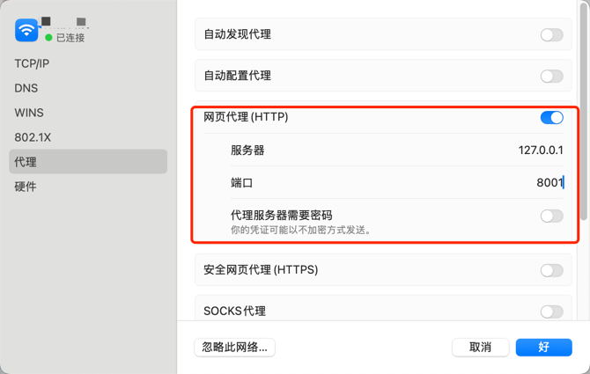
Task: Open the DNS section
Action: [x=26, y=89]
